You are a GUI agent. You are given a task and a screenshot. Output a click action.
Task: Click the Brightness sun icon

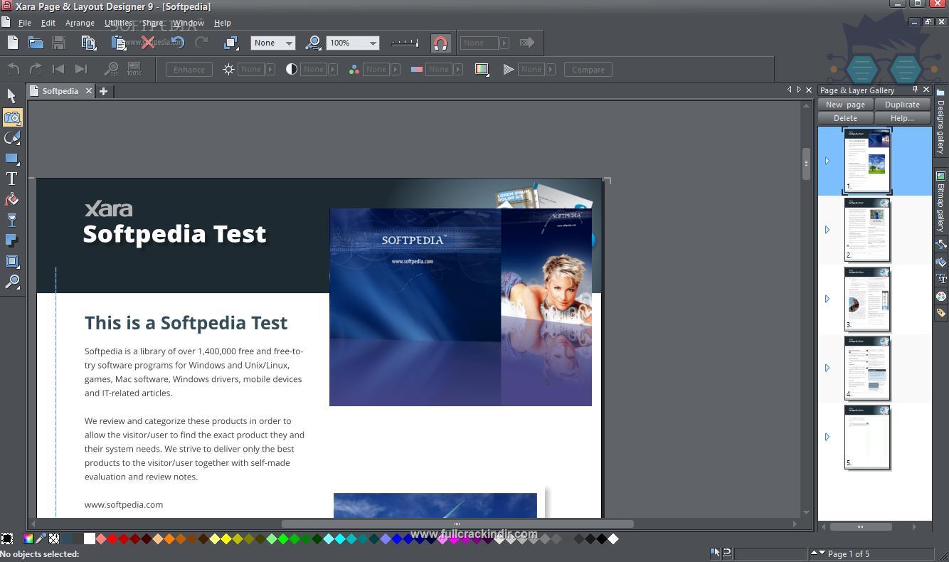tap(228, 69)
